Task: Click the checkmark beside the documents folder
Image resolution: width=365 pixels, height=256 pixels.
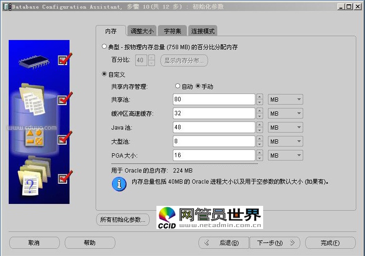Action: pyautogui.click(x=65, y=98)
